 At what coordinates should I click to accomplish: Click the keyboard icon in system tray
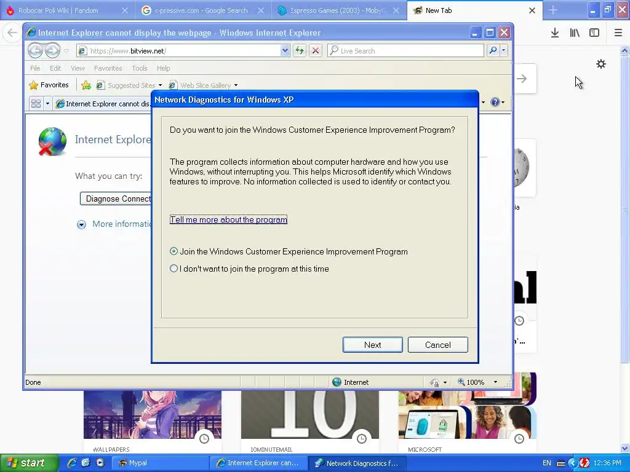(560, 463)
